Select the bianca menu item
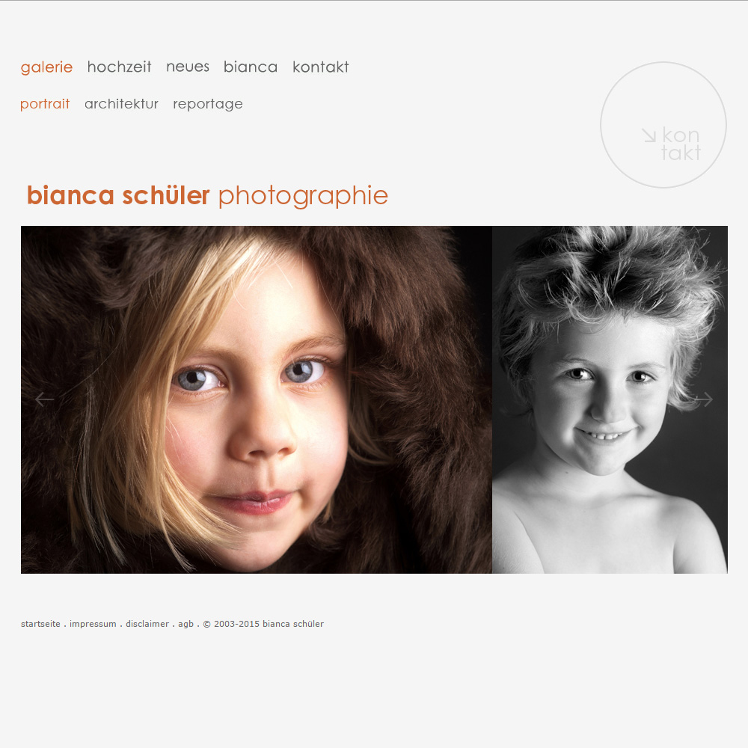The width and height of the screenshot is (748, 748). click(251, 67)
